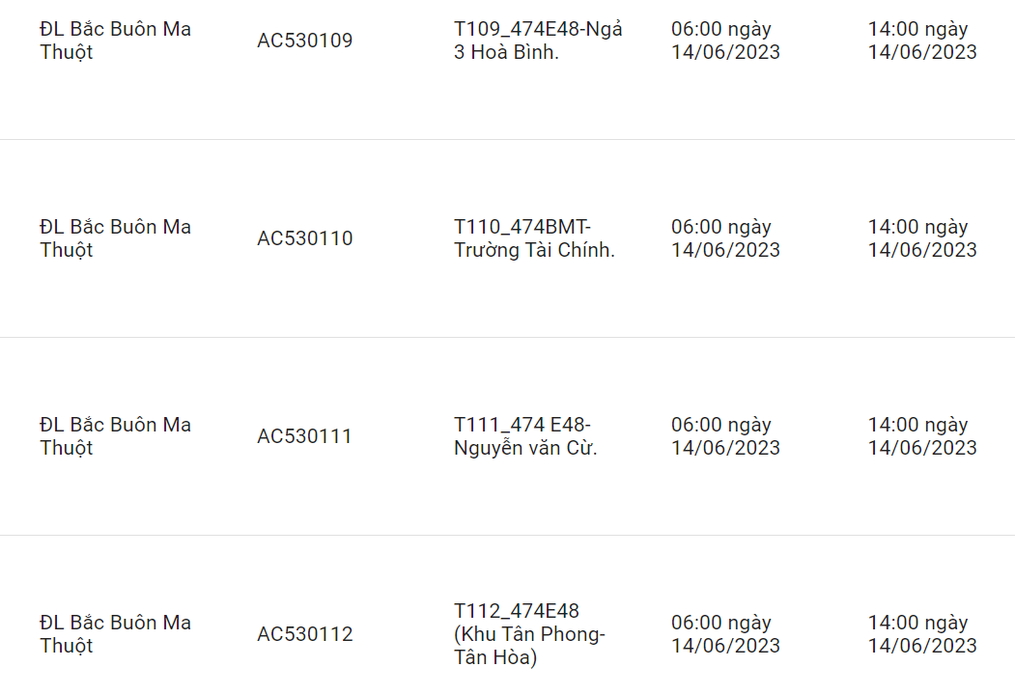Click 06:00 start time in AC530109 row

(x=725, y=41)
